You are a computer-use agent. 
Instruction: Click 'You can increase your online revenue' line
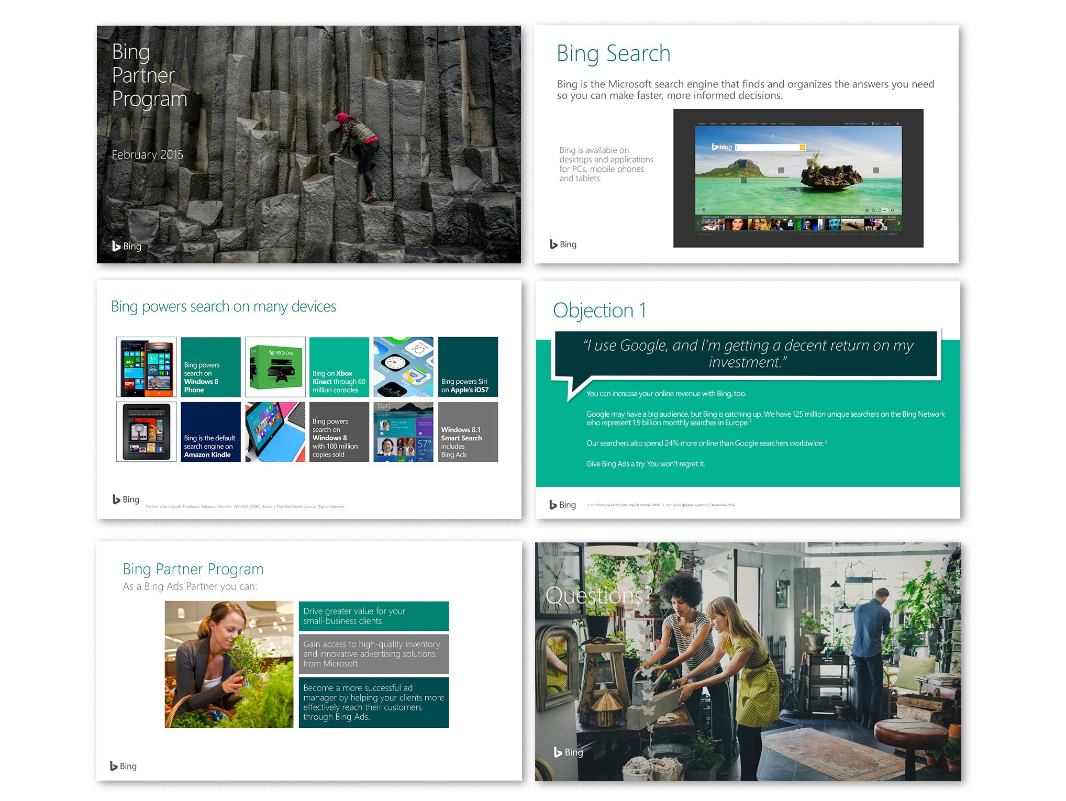(x=666, y=394)
